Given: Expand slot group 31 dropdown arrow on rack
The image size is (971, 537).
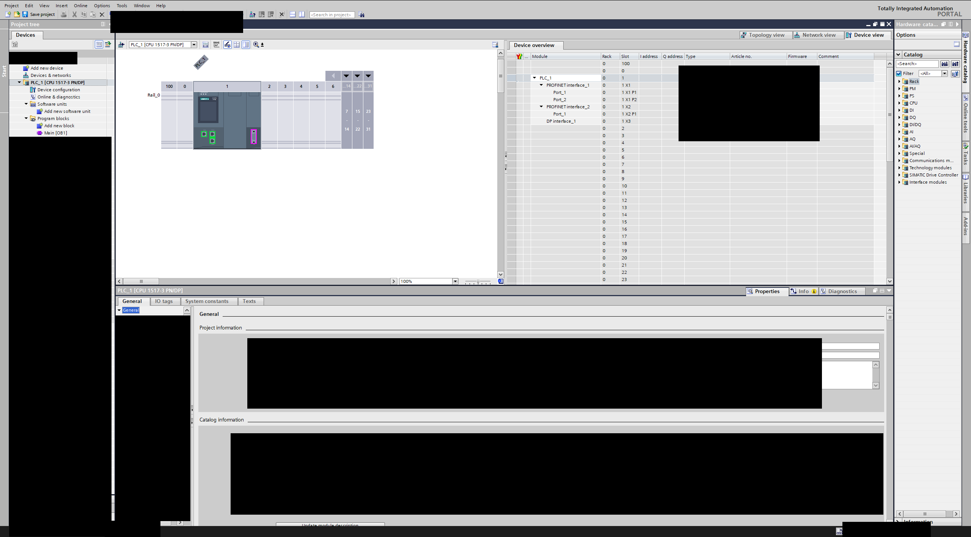Looking at the screenshot, I should 368,76.
